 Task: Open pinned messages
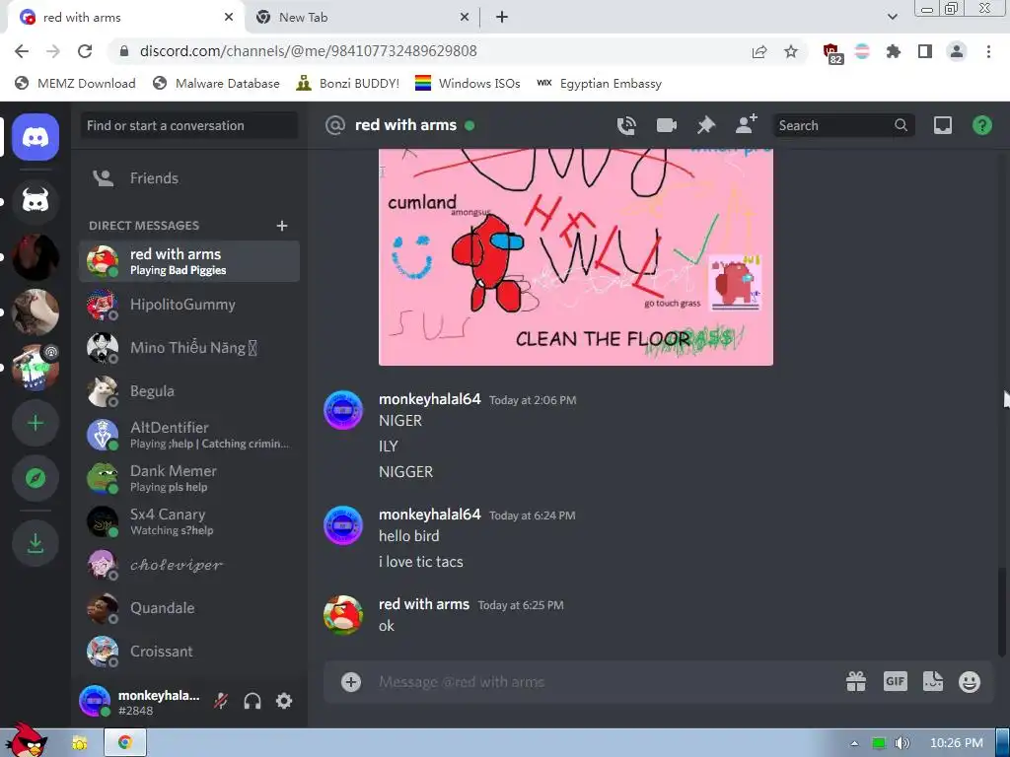click(706, 125)
